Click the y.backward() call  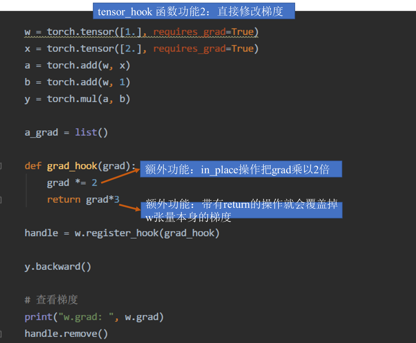pos(58,267)
